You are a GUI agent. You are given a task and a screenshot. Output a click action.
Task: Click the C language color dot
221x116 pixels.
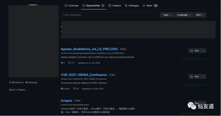pyautogui.click(x=62, y=63)
